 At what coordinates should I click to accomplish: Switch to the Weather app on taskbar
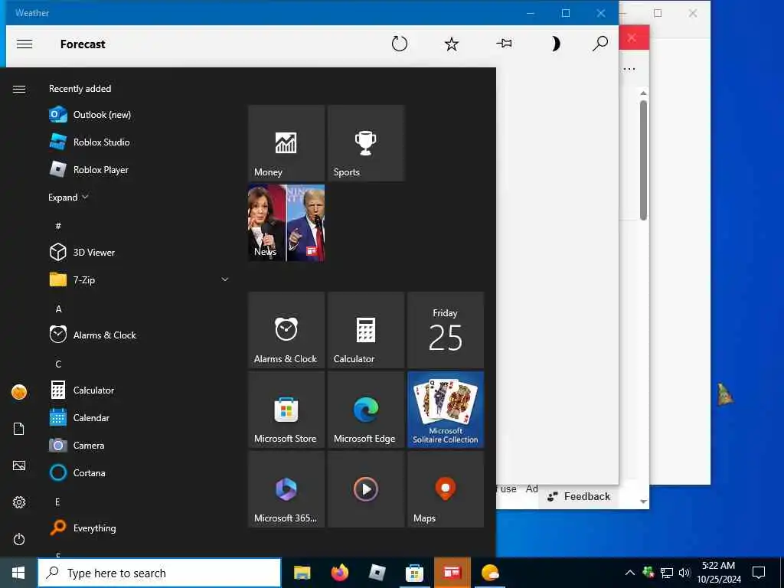pyautogui.click(x=489, y=573)
